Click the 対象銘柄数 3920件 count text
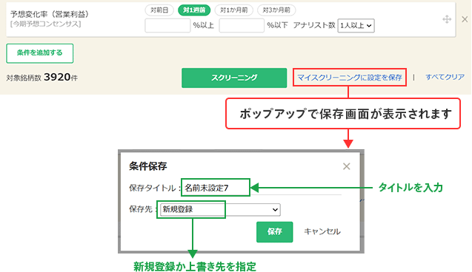 41,78
